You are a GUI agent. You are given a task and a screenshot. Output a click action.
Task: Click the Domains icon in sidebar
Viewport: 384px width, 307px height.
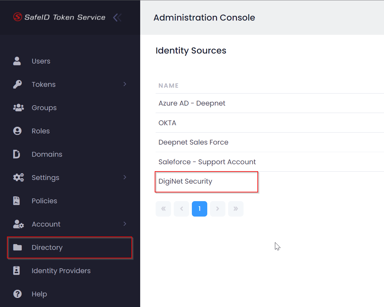[17, 154]
